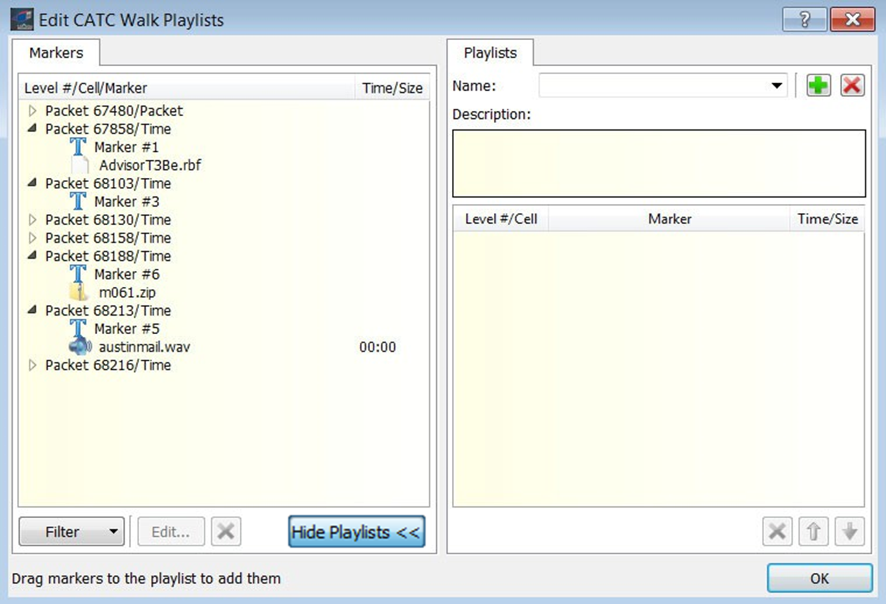The height and width of the screenshot is (604, 886).
Task: Click the Hide Playlists << button
Action: (x=356, y=532)
